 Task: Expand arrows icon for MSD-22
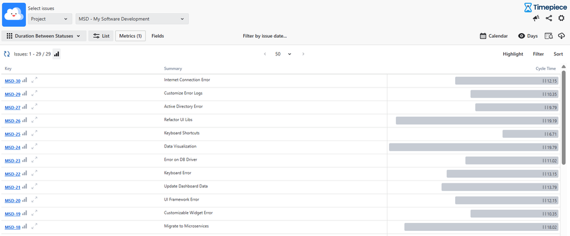pos(34,173)
